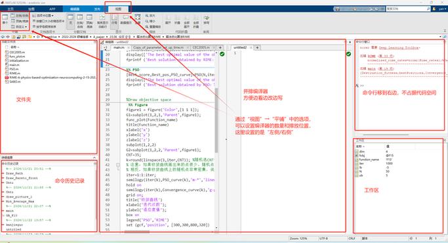
Task: Choose the left/right tile layout icon
Action: (20, 16)
